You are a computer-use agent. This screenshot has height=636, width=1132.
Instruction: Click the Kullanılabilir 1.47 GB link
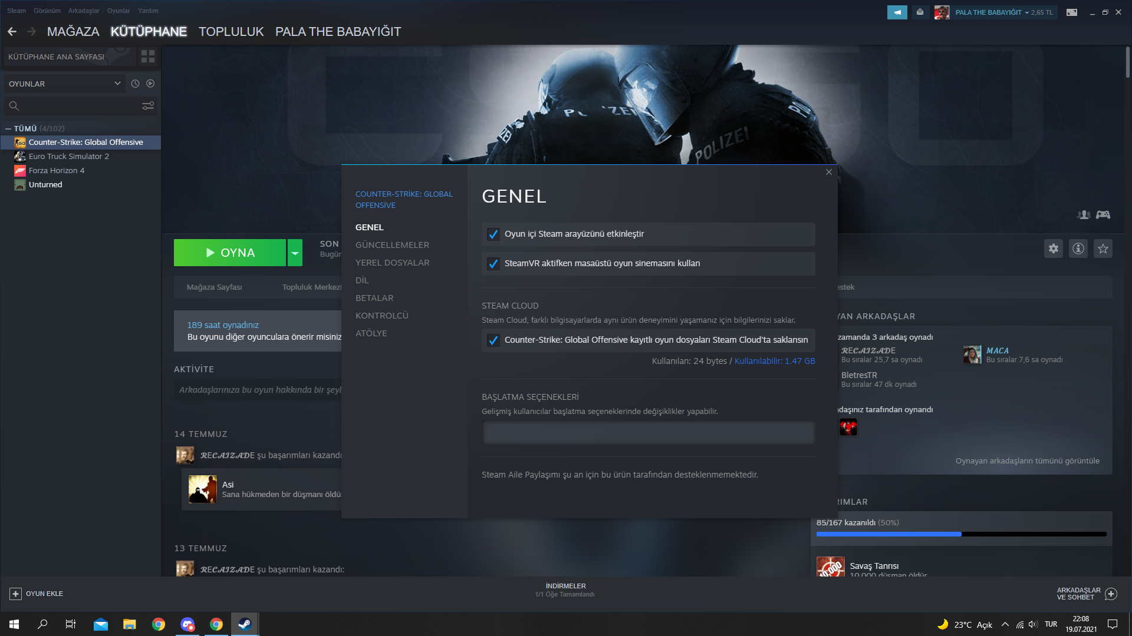(x=774, y=361)
